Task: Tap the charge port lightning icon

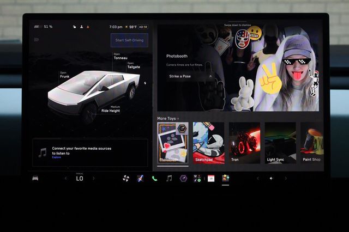Action: (145, 83)
